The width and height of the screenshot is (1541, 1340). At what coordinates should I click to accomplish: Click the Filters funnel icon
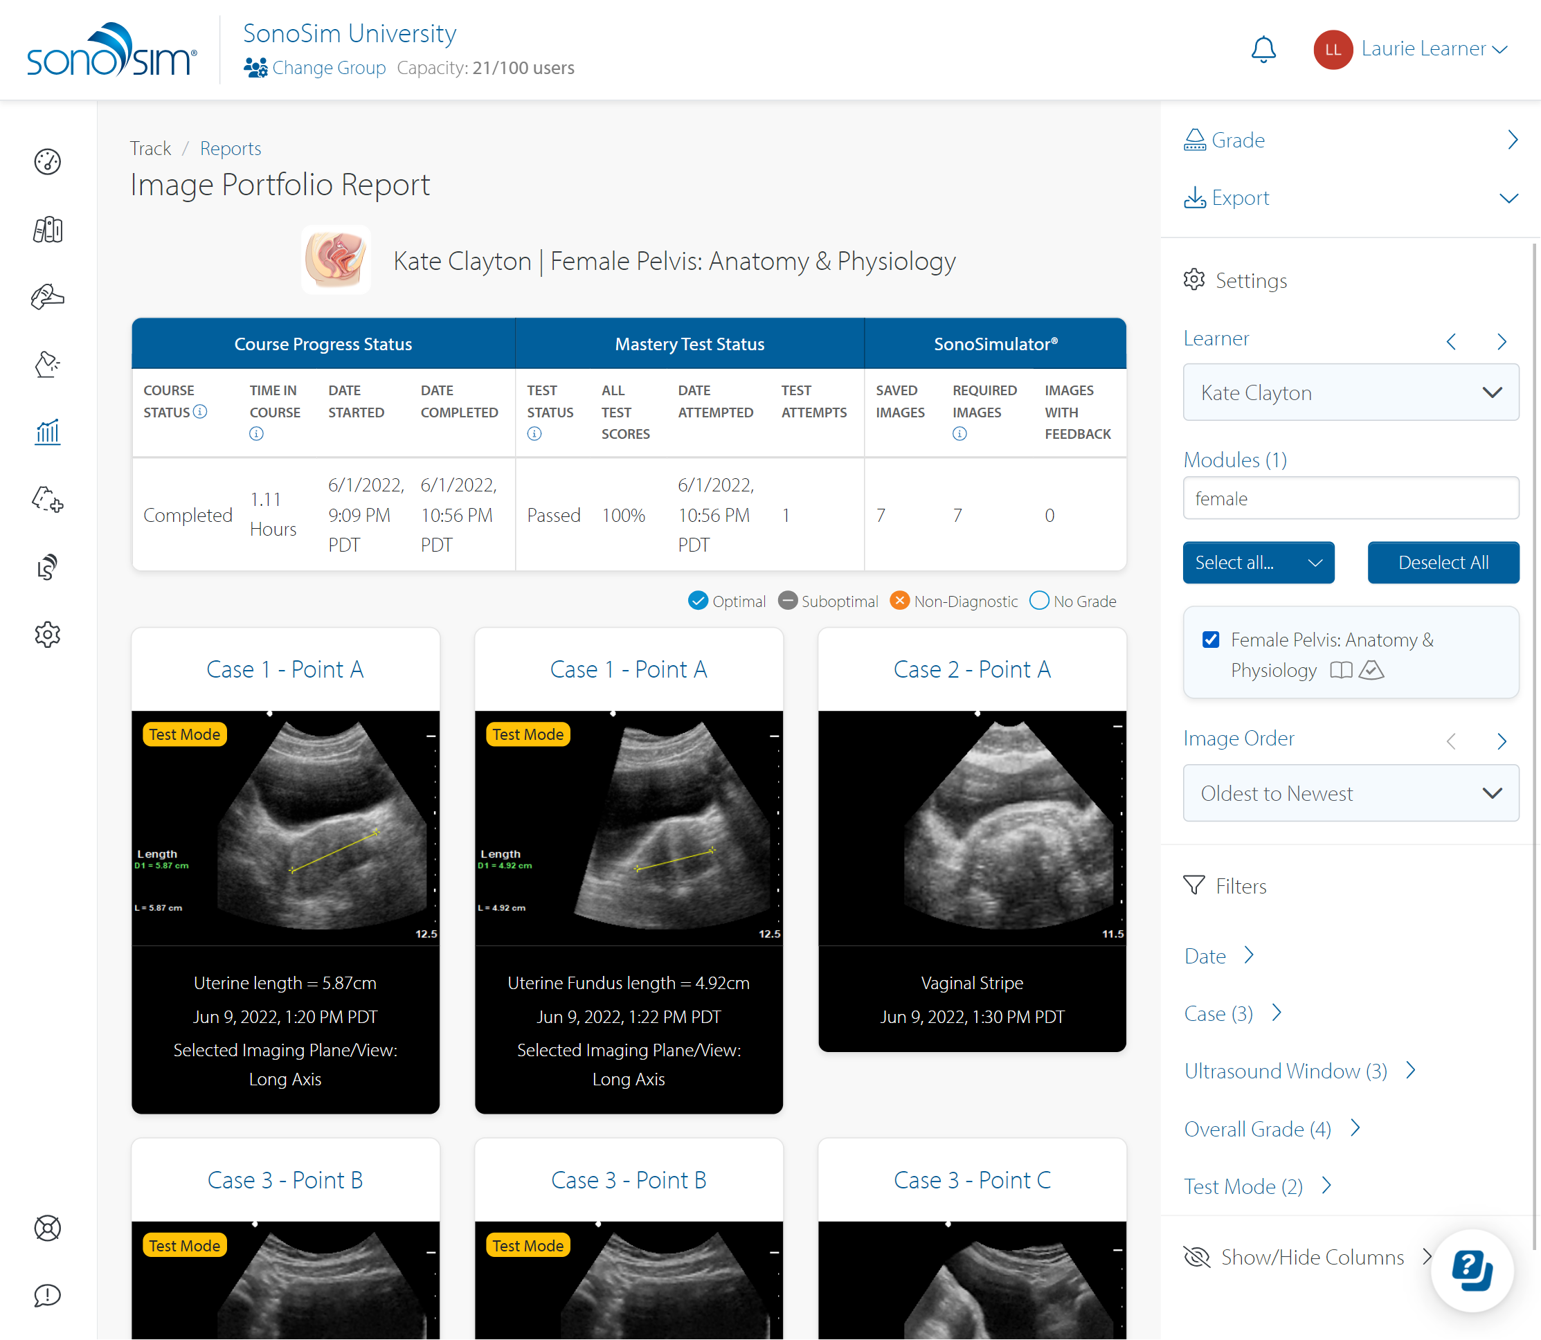click(x=1194, y=885)
